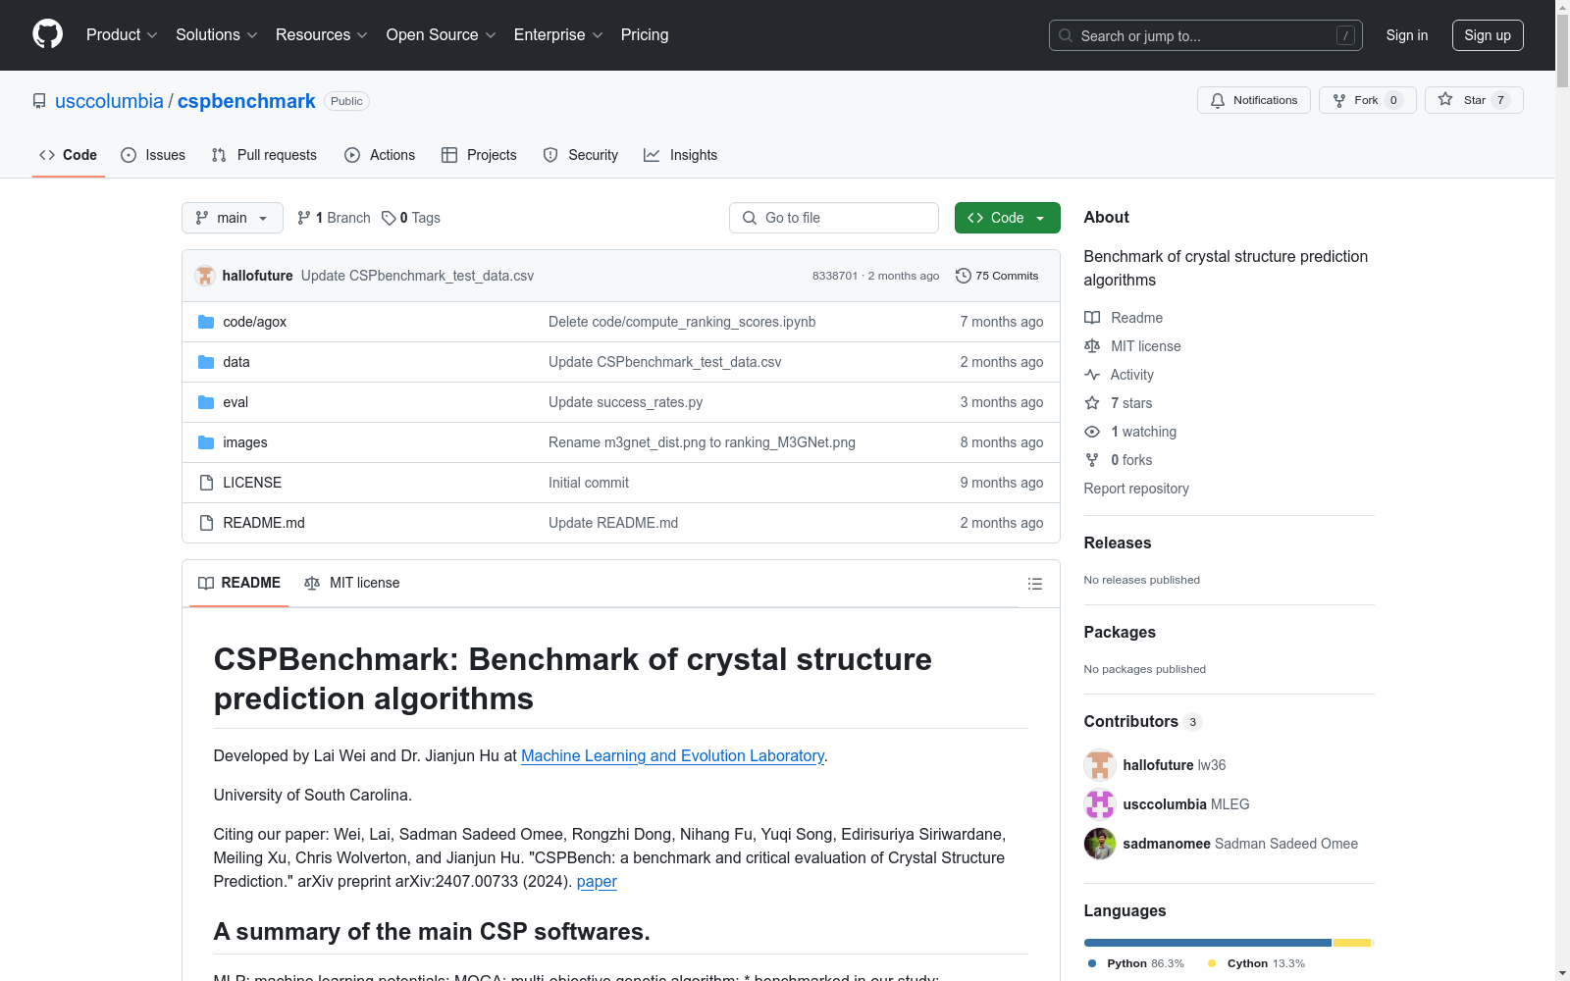1570x981 pixels.
Task: Click in the Search or jump to field
Action: pyautogui.click(x=1206, y=35)
